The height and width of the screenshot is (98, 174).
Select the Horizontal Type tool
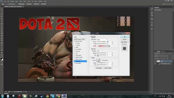tap(2, 45)
